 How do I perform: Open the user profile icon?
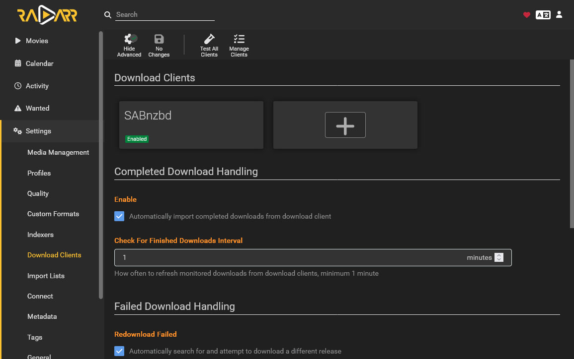click(559, 14)
